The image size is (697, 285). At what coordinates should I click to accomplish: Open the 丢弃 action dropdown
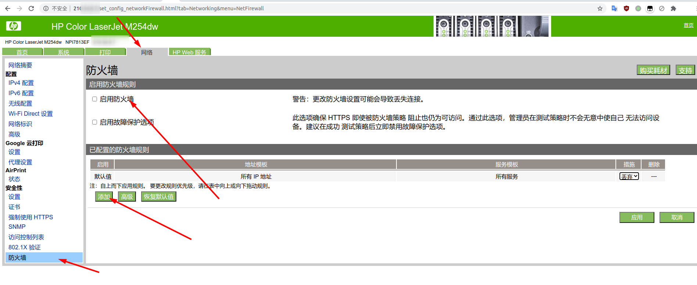click(x=629, y=176)
